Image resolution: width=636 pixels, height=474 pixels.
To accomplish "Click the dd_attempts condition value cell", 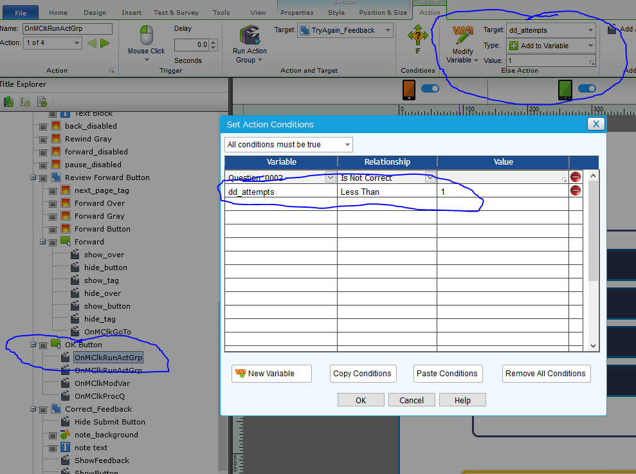I will point(502,192).
